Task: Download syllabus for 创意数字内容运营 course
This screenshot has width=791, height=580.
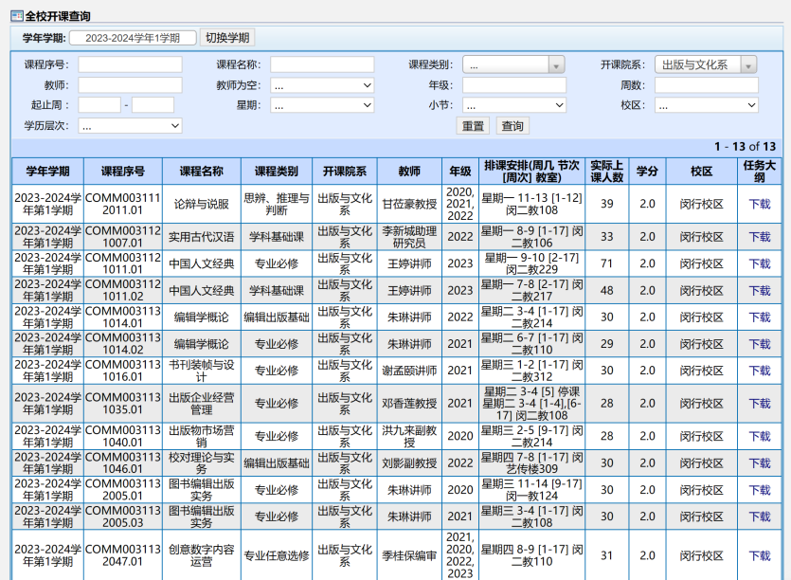Action: 760,555
